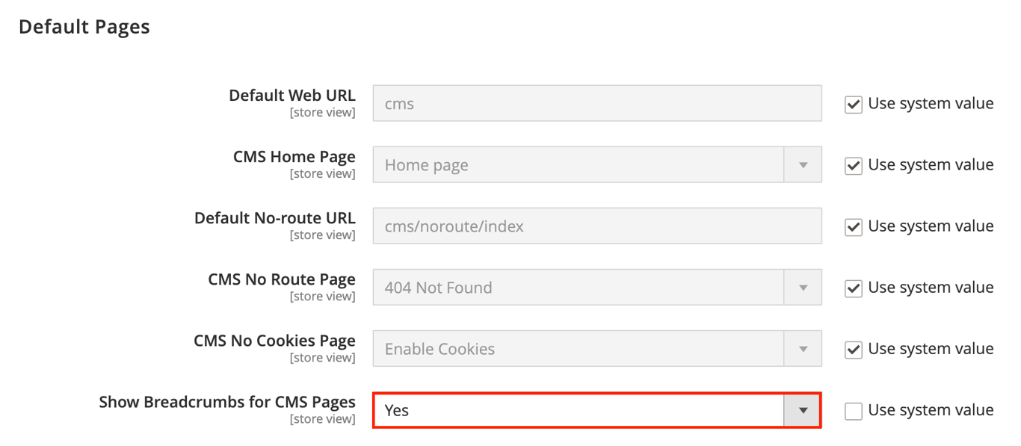Image resolution: width=1021 pixels, height=446 pixels.
Task: Uncheck Use system value for CMS No Cookies Page
Action: pyautogui.click(x=853, y=349)
